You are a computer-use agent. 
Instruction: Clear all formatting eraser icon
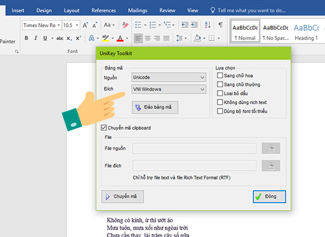(125, 25)
